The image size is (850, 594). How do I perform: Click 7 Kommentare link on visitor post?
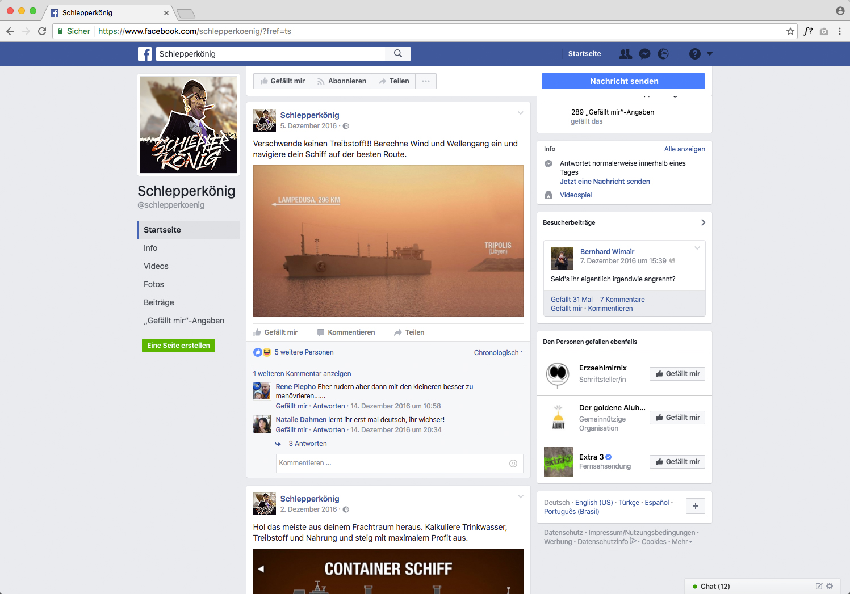(x=622, y=300)
